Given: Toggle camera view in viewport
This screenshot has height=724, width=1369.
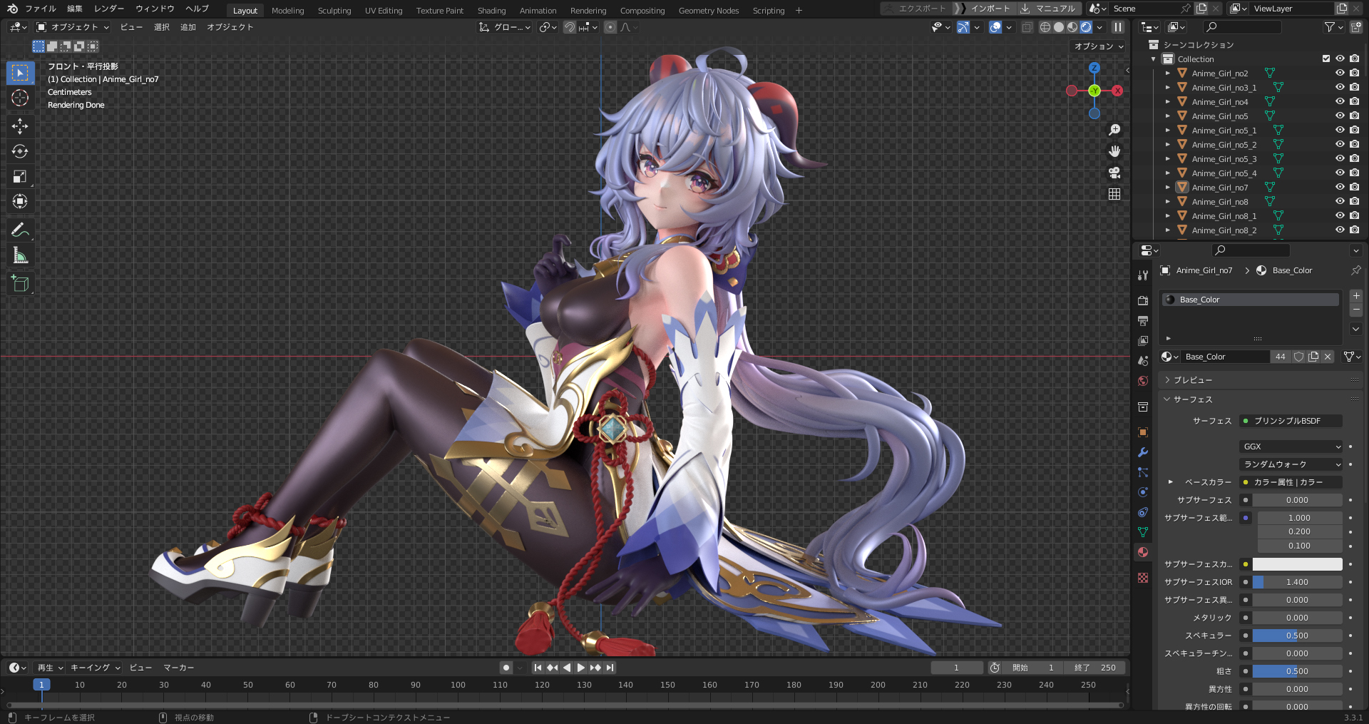Looking at the screenshot, I should point(1114,173).
